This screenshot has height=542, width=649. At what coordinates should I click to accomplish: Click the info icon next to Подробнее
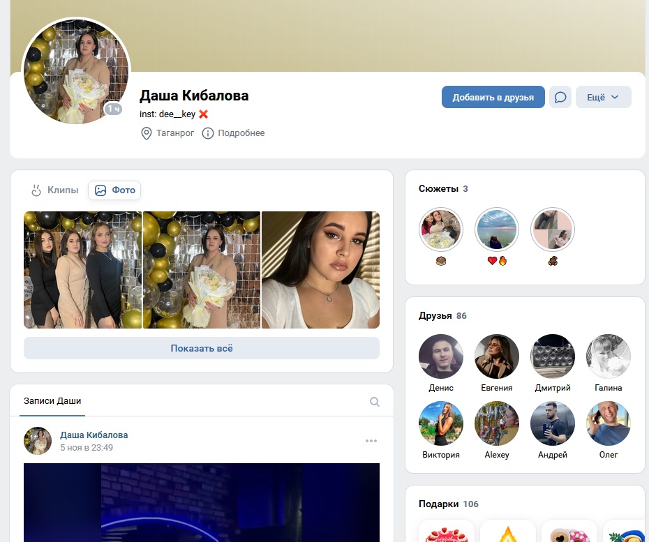[207, 133]
